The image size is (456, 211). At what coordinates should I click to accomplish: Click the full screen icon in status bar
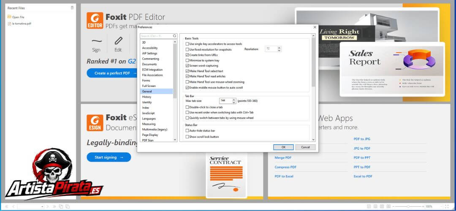(x=447, y=206)
